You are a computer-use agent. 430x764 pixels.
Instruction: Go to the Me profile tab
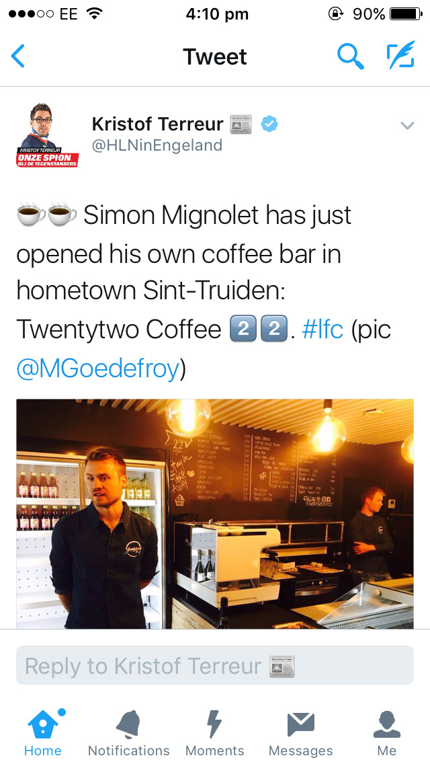point(386,732)
